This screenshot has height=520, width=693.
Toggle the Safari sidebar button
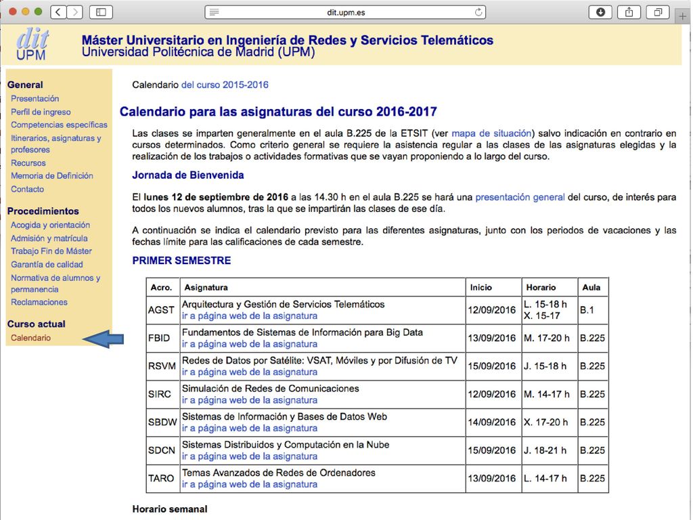point(101,12)
